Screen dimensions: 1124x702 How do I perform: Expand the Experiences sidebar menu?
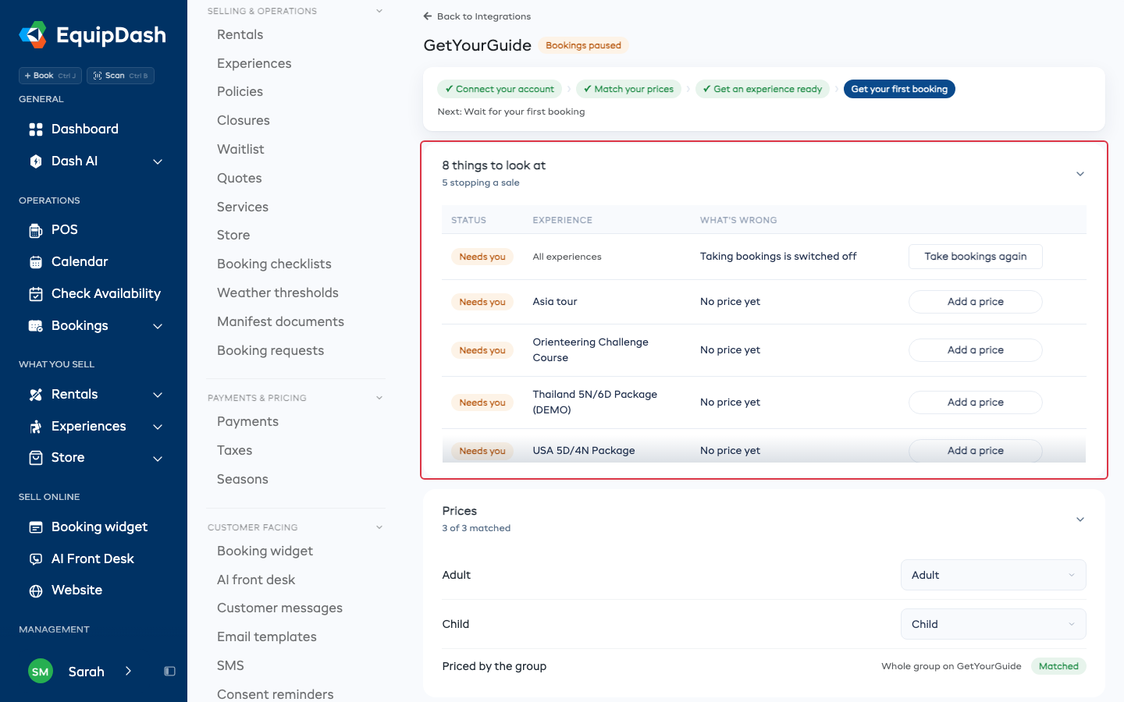pos(158,427)
